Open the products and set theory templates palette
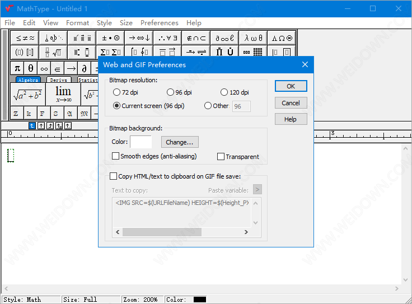 [224, 52]
